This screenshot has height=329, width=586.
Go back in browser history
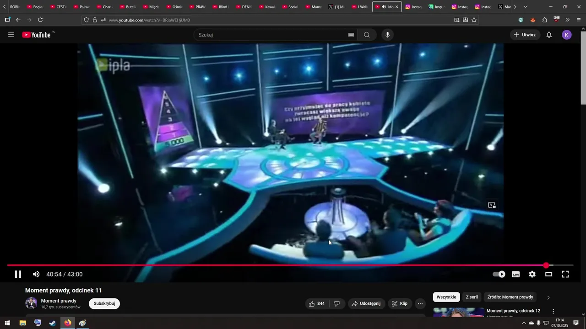[x=18, y=20]
